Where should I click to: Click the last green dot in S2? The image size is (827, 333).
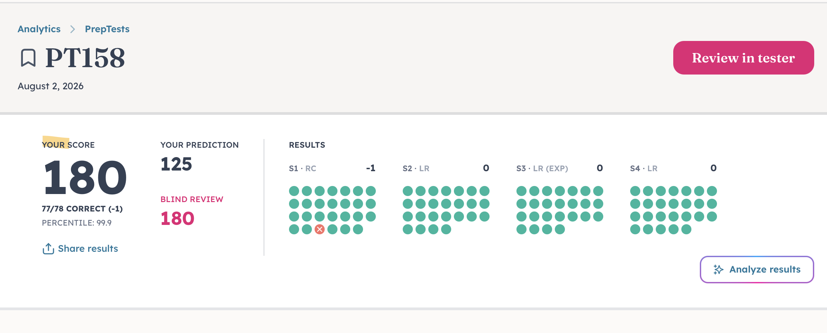pos(446,229)
